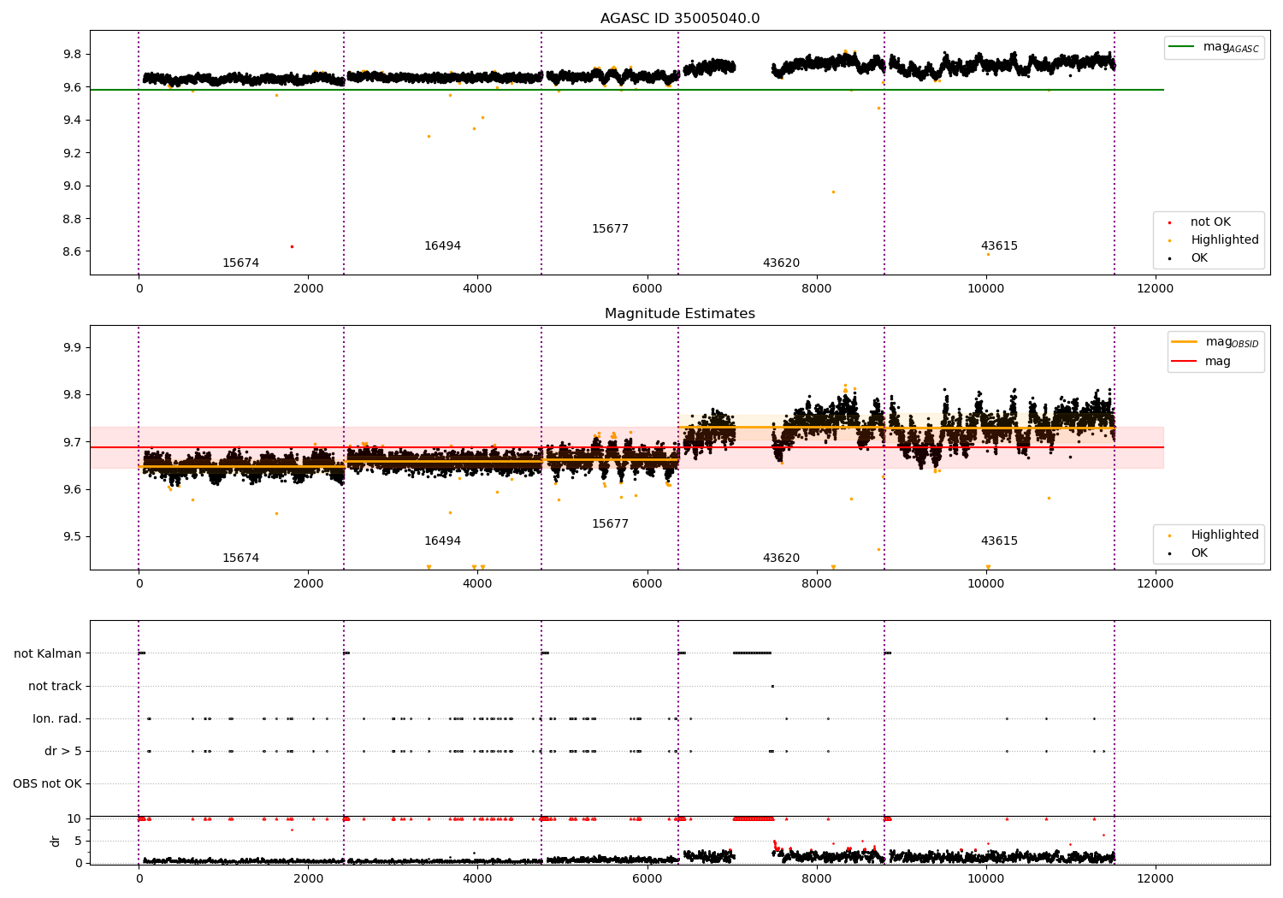Viewport: 1283px width, 898px height.
Task: Click x-tick 2000 under the AGASC ID plot
Action: pyautogui.click(x=308, y=289)
